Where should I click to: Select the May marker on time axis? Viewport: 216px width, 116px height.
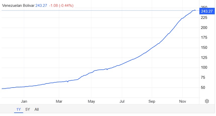click(x=91, y=101)
